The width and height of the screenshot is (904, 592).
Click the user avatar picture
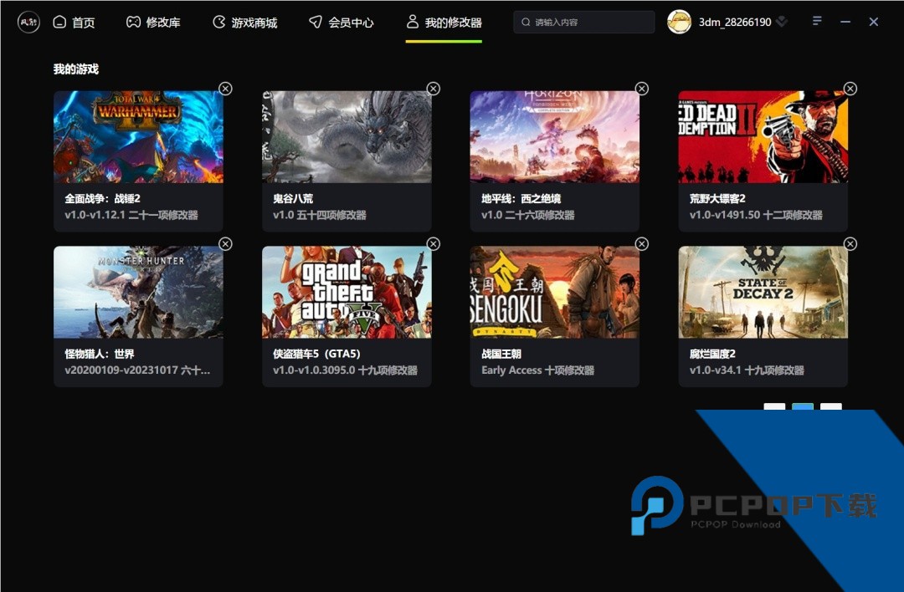pyautogui.click(x=679, y=22)
